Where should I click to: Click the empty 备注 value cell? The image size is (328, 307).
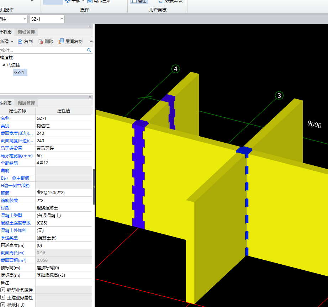pyautogui.click(x=64, y=282)
